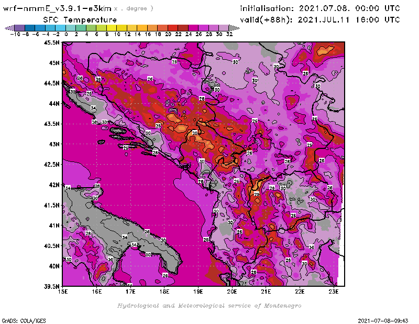Click the legend swatch between 12 and 14
Image resolution: width=419 pixels, height=324 pixels.
[132, 28]
